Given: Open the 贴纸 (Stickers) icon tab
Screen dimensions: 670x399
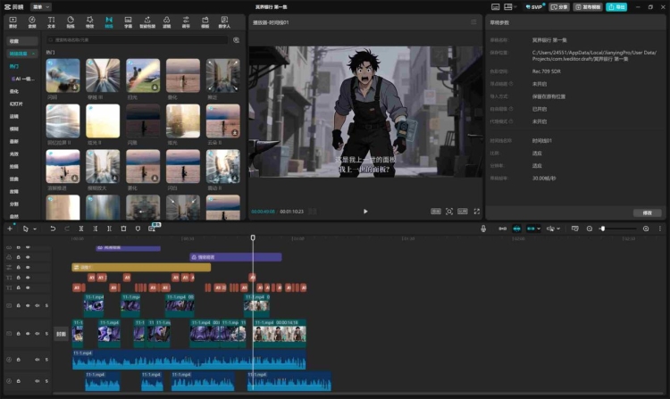Looking at the screenshot, I should coord(70,21).
